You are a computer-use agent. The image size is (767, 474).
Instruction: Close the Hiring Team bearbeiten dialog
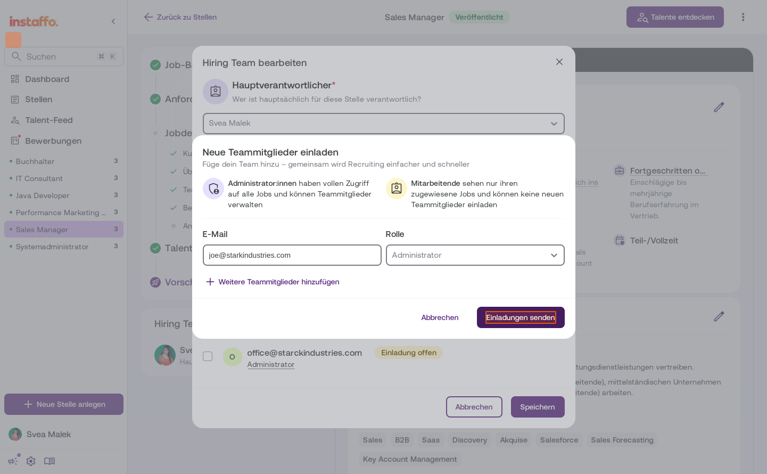(559, 62)
